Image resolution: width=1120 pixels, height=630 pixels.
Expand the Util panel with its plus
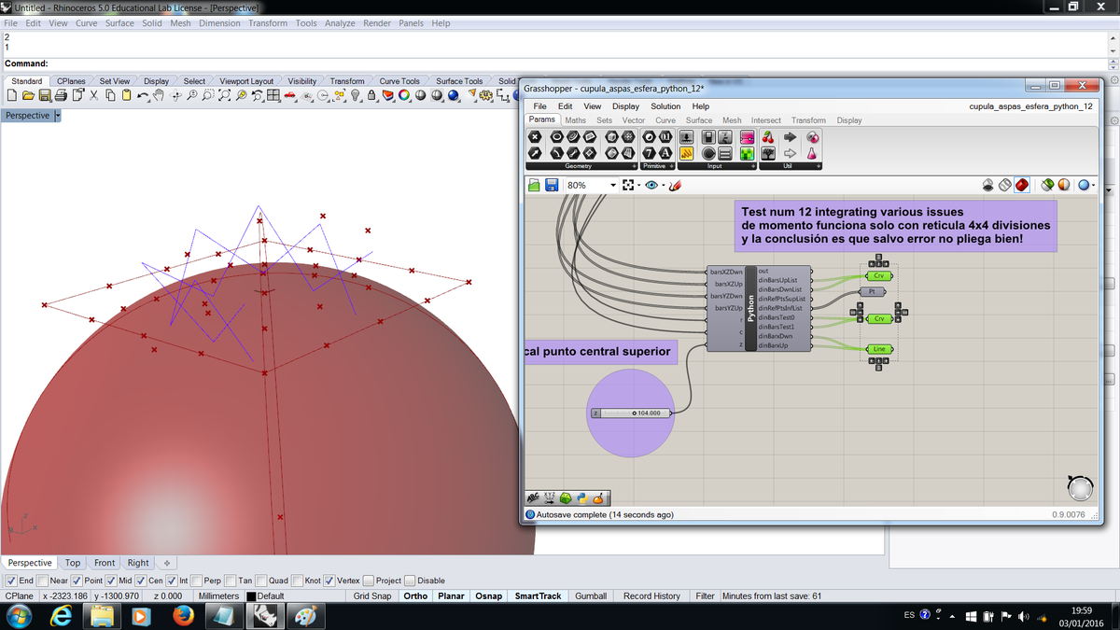point(819,166)
